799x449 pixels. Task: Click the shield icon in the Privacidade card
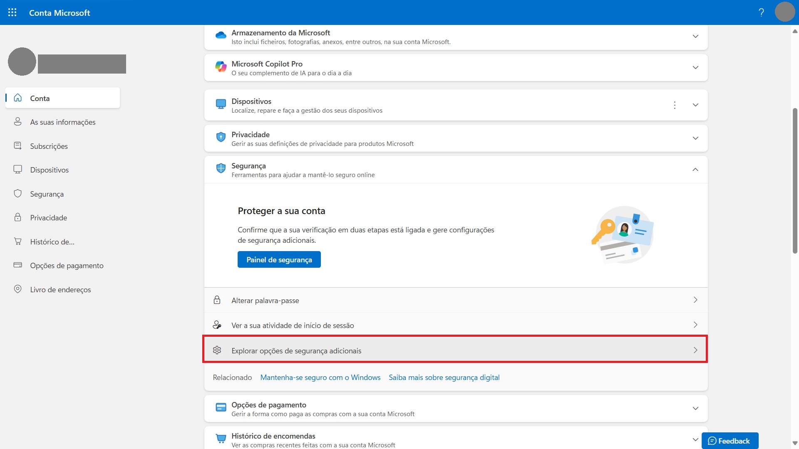pyautogui.click(x=221, y=137)
